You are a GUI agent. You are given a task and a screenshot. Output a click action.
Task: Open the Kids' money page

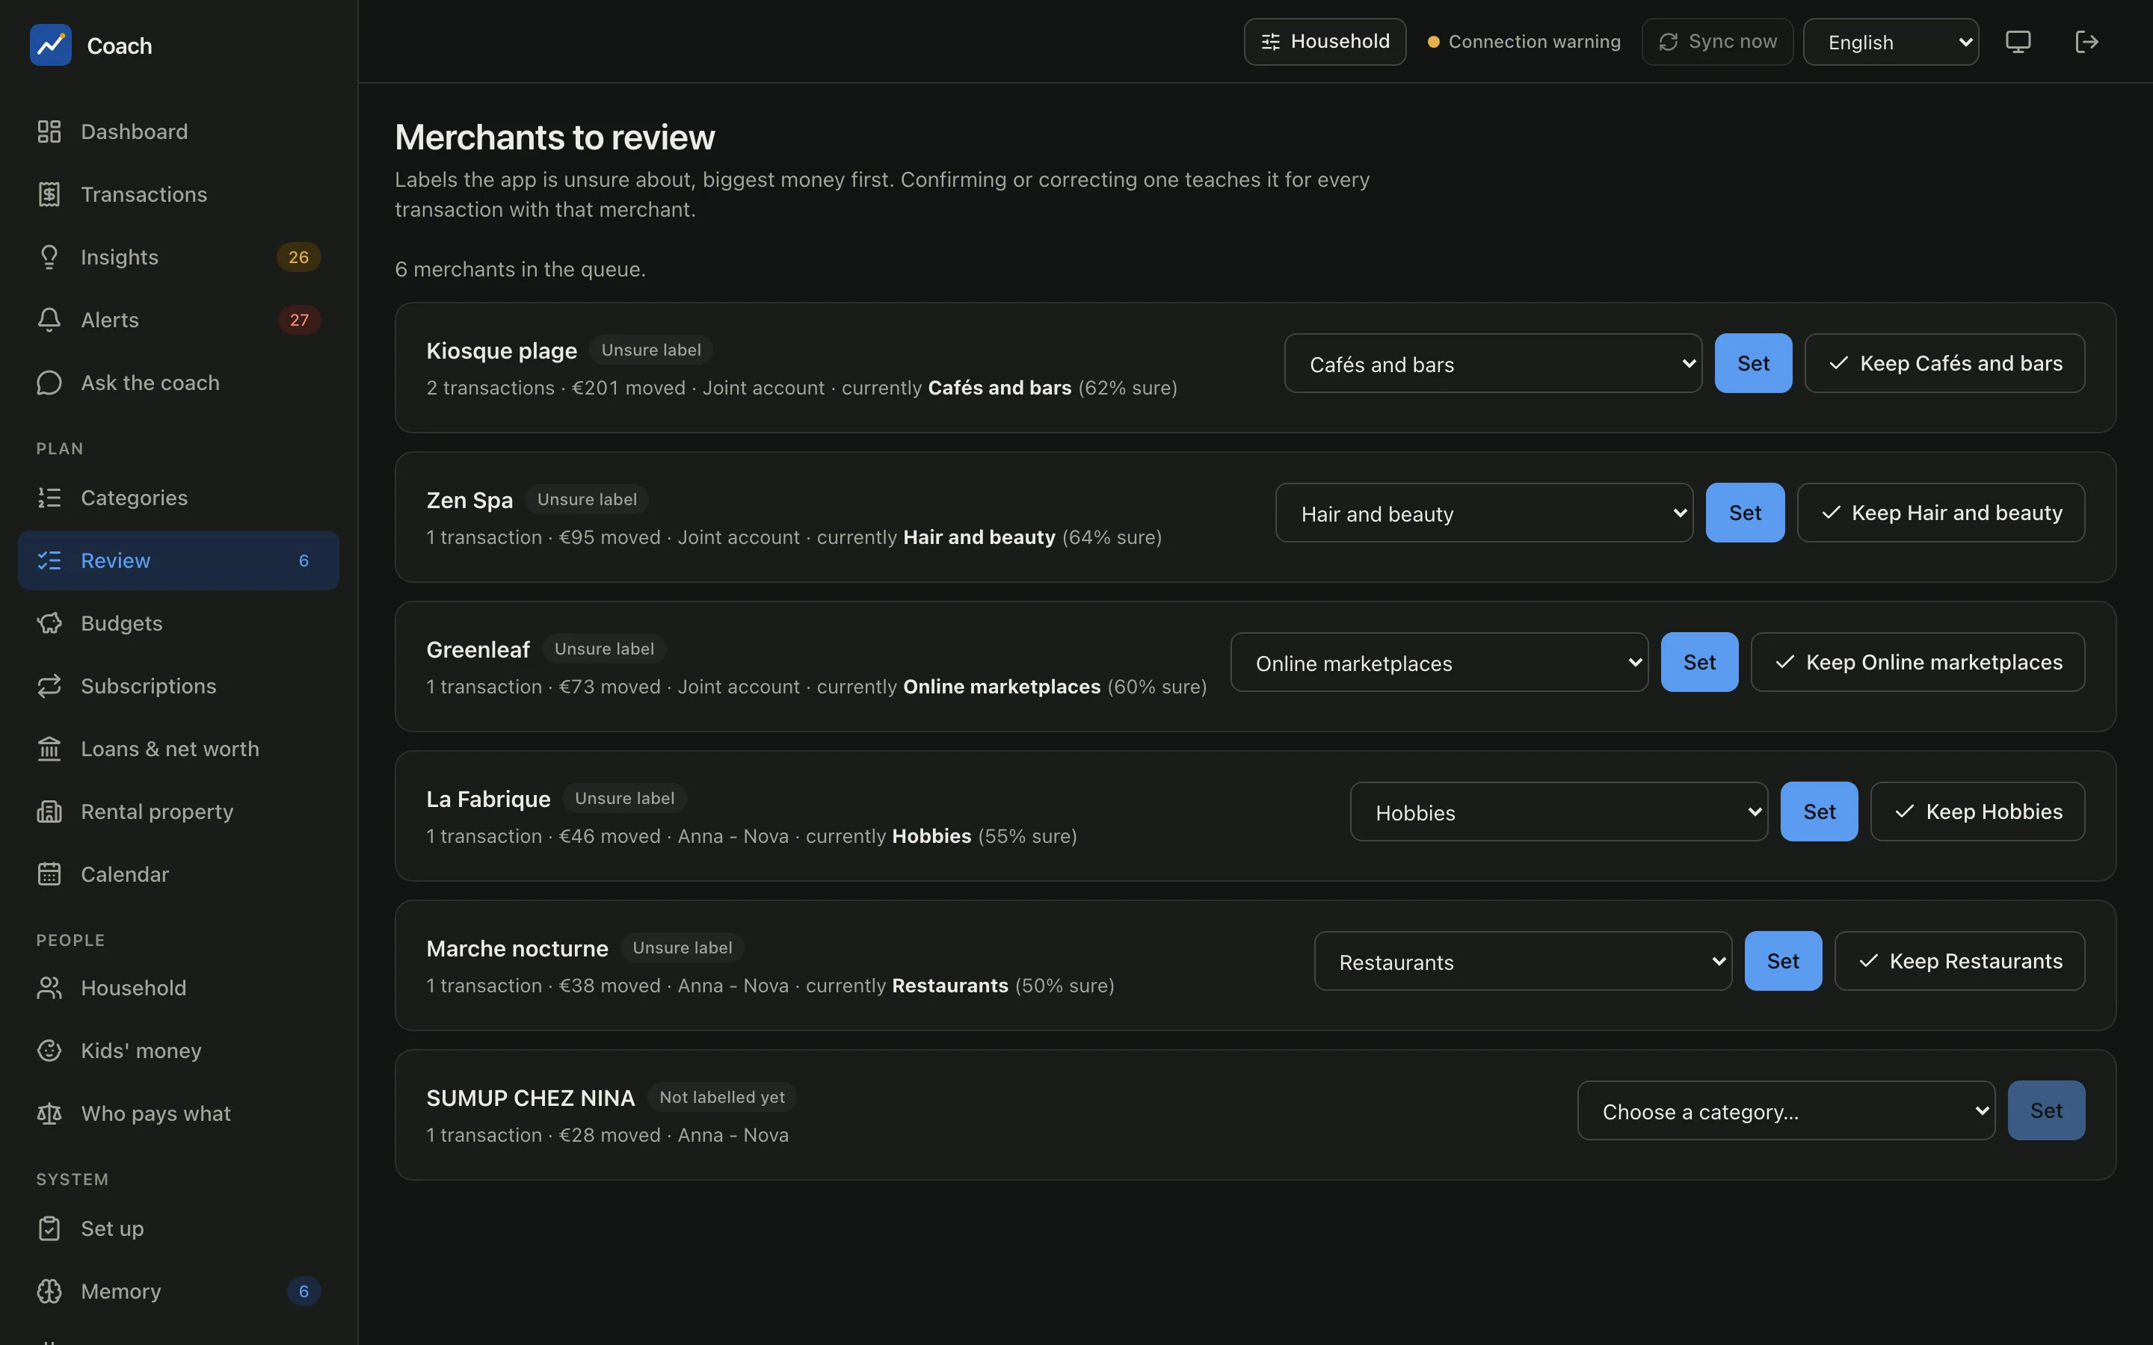click(x=178, y=1051)
